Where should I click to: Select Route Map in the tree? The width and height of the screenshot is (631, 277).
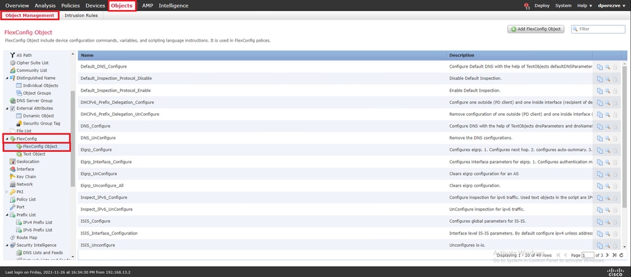point(27,238)
